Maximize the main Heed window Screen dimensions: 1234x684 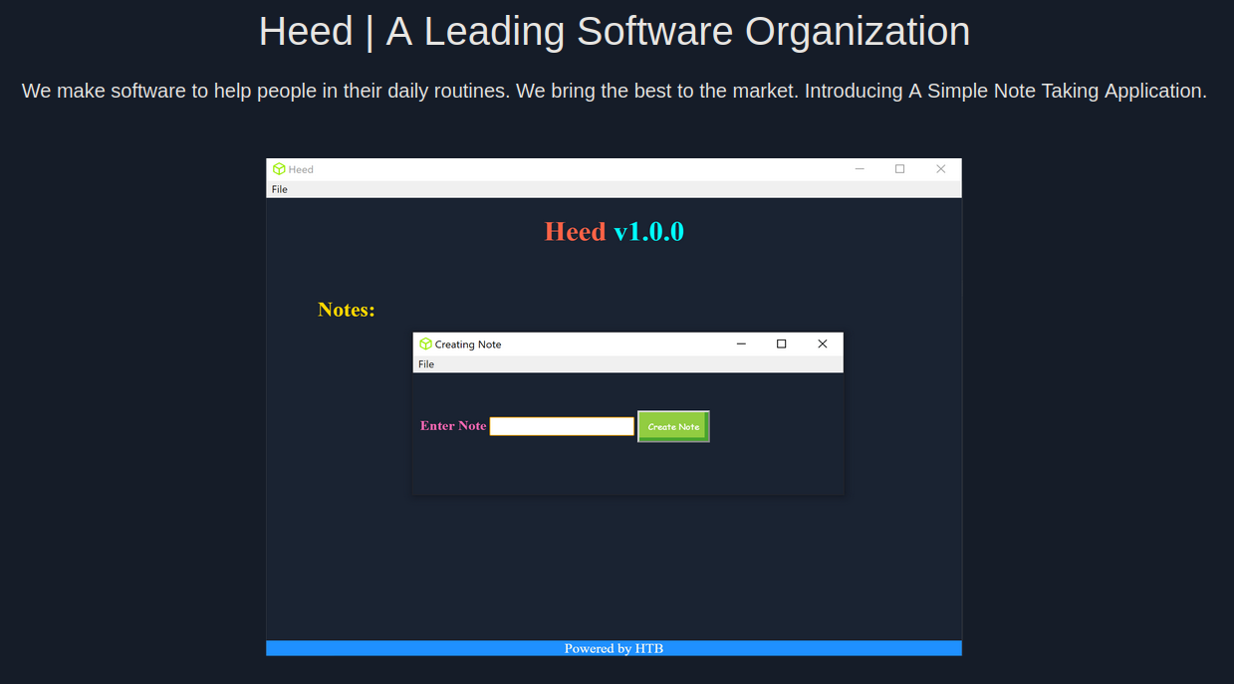900,169
